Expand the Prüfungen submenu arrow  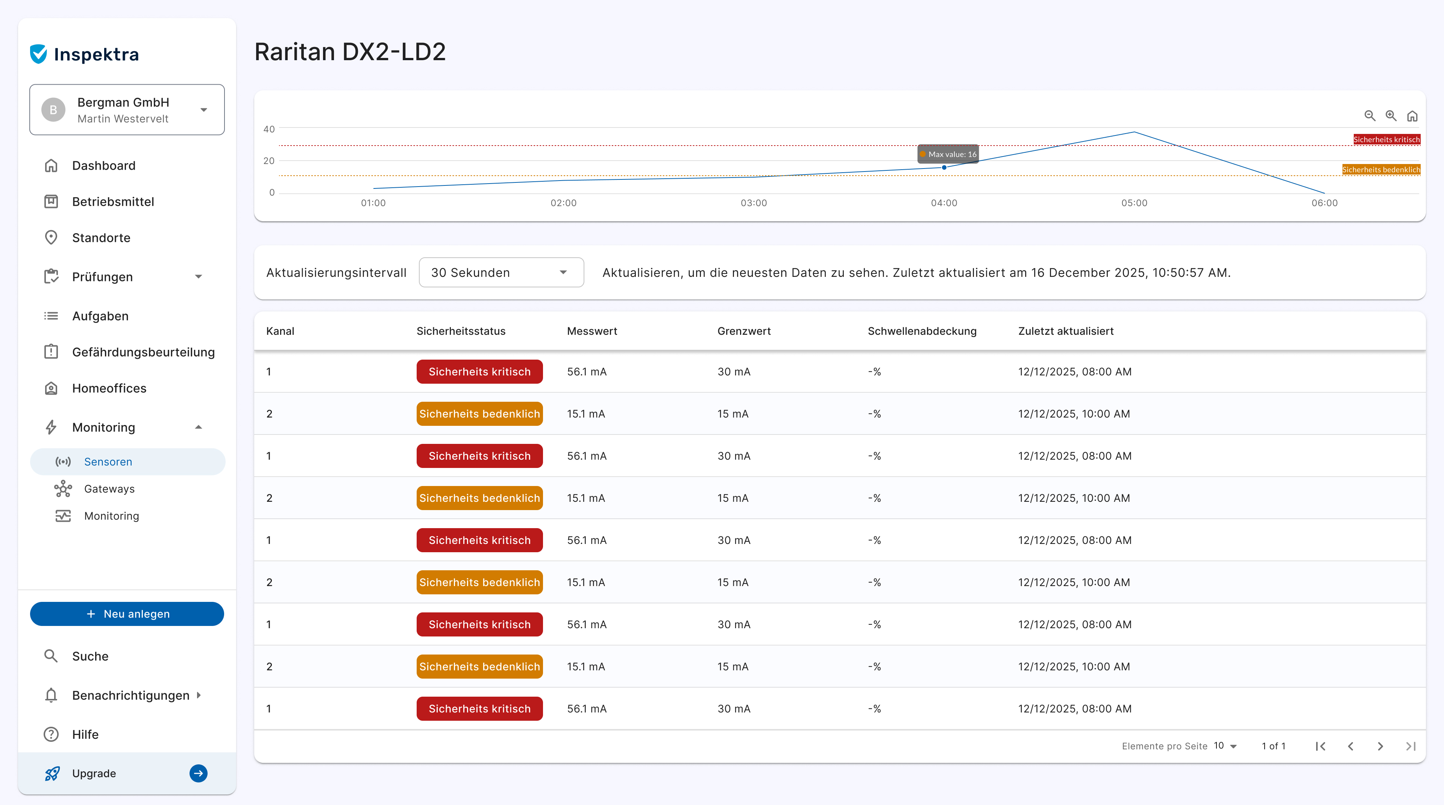click(x=199, y=276)
